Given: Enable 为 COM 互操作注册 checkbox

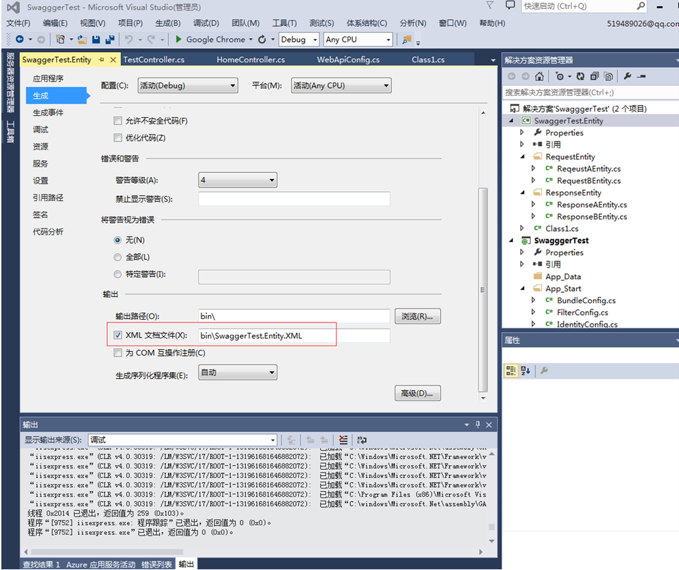Looking at the screenshot, I should point(118,353).
